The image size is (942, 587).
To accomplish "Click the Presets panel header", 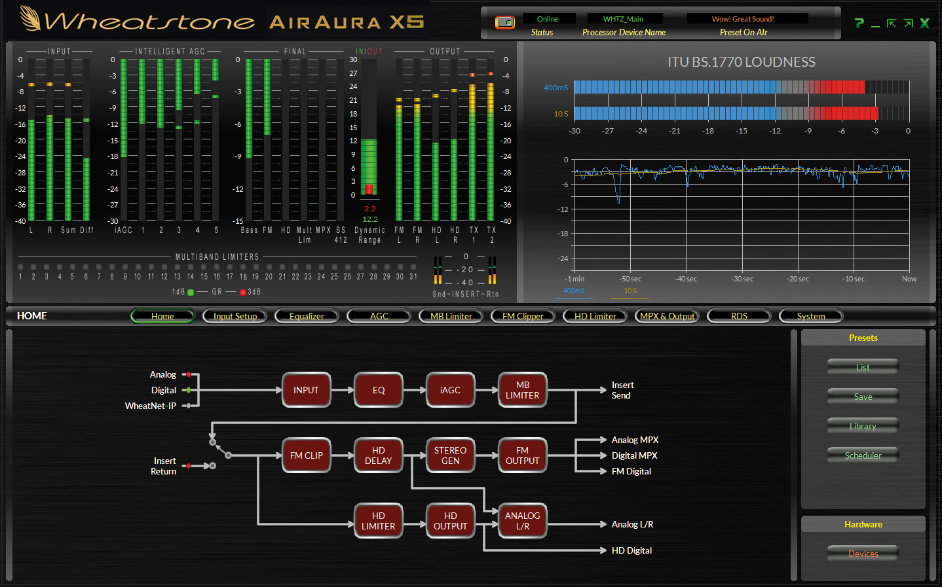I will (863, 338).
